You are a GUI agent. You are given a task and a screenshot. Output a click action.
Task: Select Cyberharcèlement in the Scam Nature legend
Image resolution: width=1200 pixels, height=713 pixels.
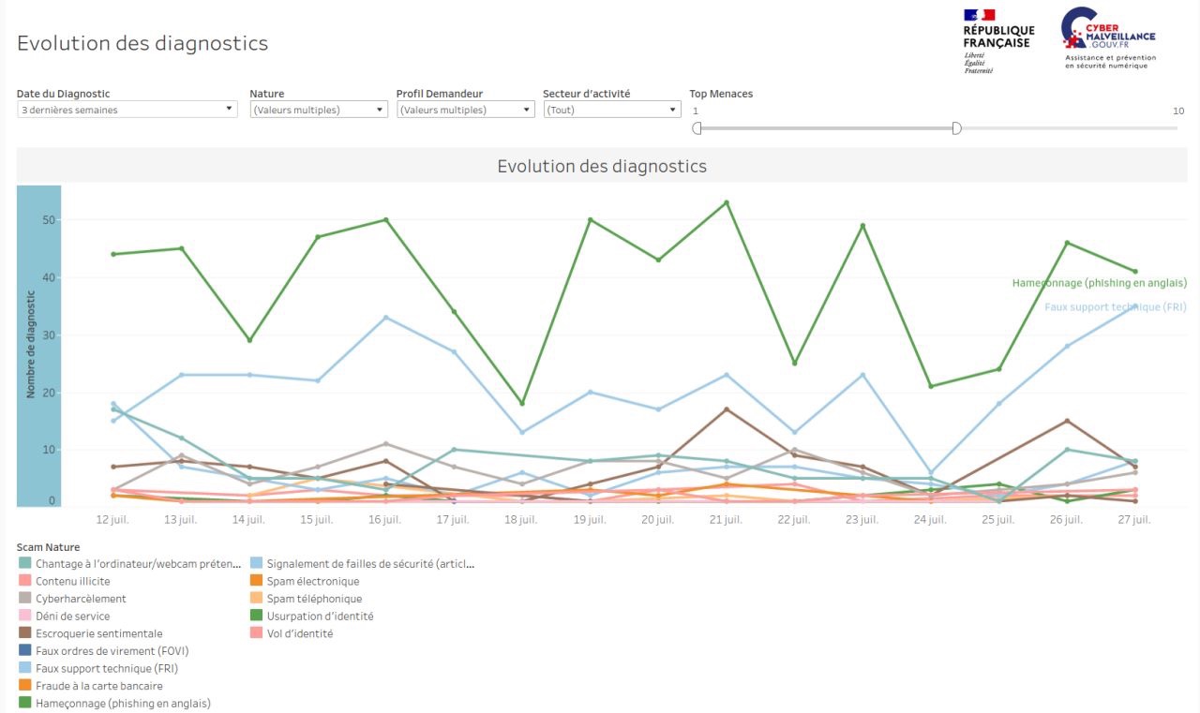pos(81,599)
